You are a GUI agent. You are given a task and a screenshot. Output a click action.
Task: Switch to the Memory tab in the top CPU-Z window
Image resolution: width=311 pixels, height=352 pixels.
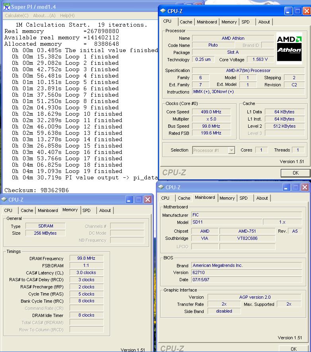(x=229, y=22)
